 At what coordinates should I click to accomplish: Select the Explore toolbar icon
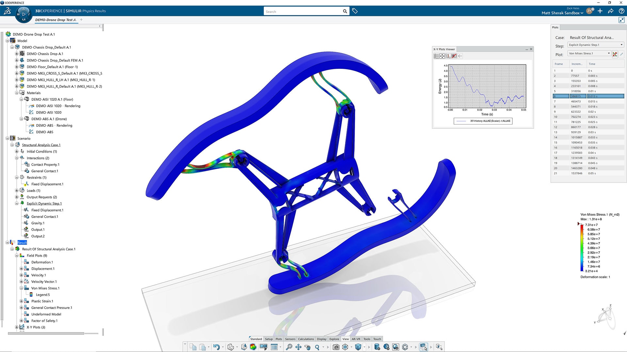tap(335, 339)
